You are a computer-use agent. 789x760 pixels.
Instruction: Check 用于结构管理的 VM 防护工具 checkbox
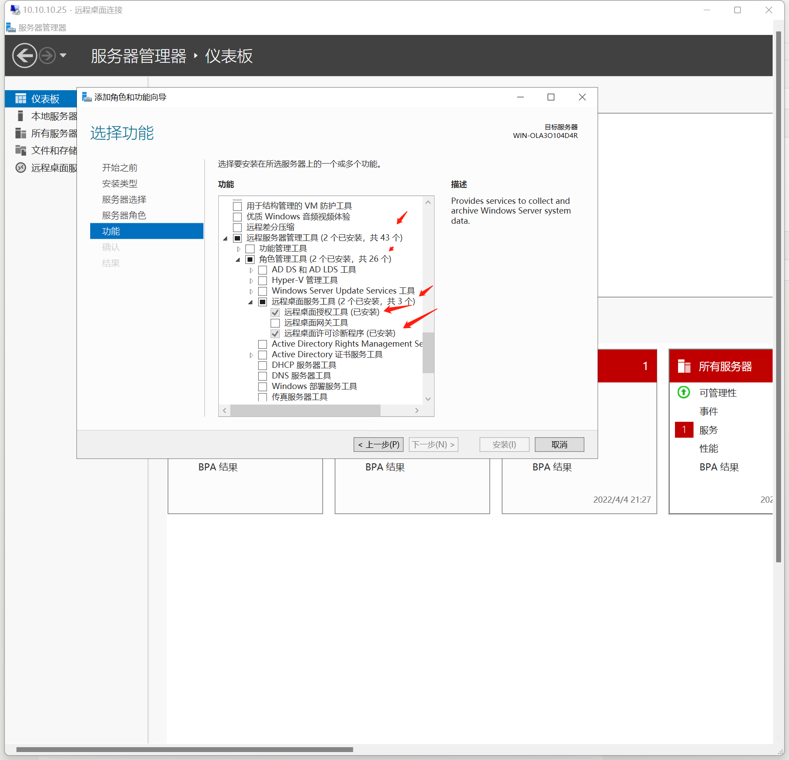coord(237,206)
